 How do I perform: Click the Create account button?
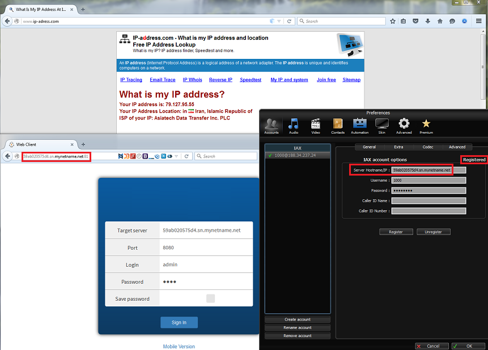click(x=298, y=319)
